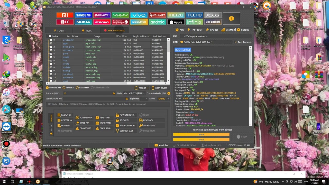Open the Vsmart brand tile
This screenshot has height=185, width=329.
pos(157,15)
